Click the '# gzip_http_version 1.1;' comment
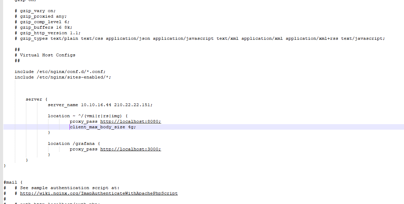 (x=47, y=33)
